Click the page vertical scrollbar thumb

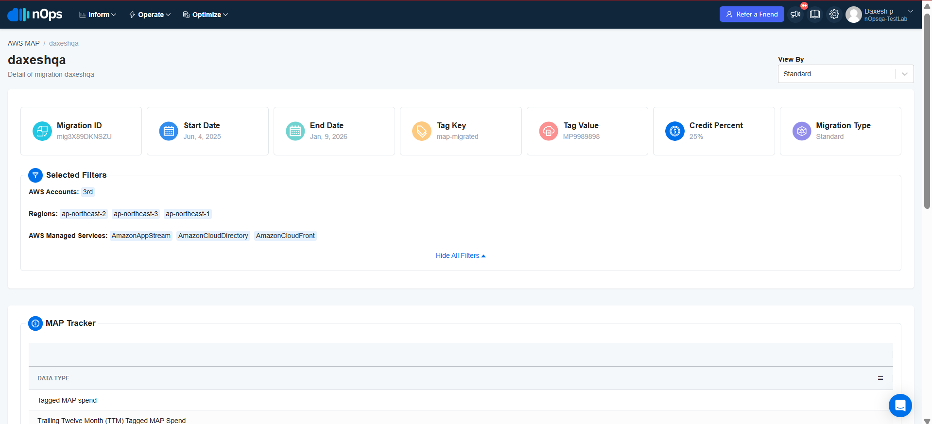coord(927,111)
